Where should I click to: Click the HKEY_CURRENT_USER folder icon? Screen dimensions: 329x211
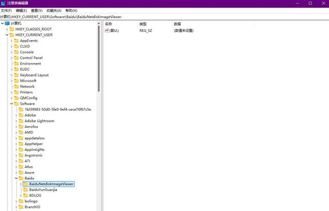[x=12, y=35]
